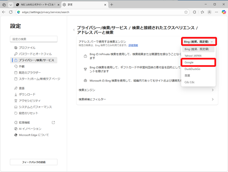
Task: Choose Yahoo! JAPAN from list
Action: click(198, 56)
